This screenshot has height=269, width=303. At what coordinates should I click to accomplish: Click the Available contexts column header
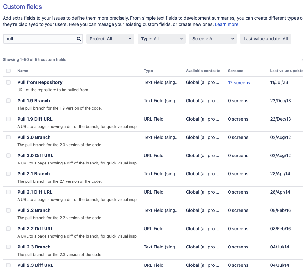(x=203, y=71)
